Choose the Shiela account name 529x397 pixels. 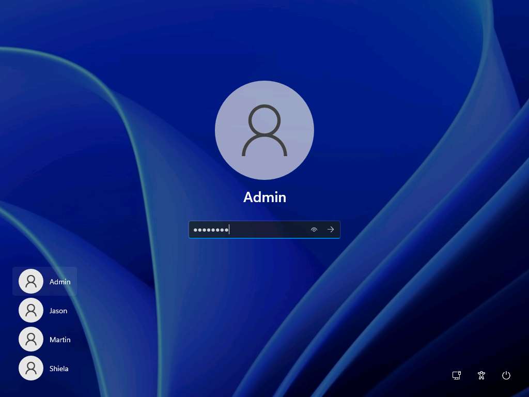59,369
